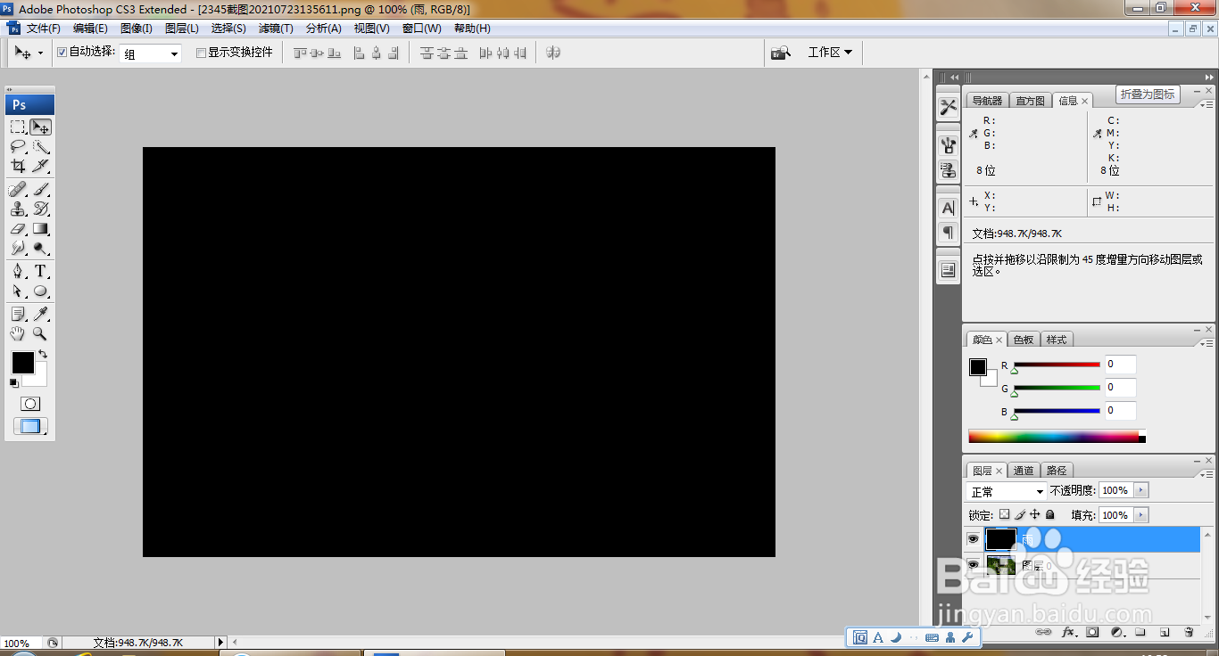
Task: Choose the Eraser tool
Action: [18, 229]
